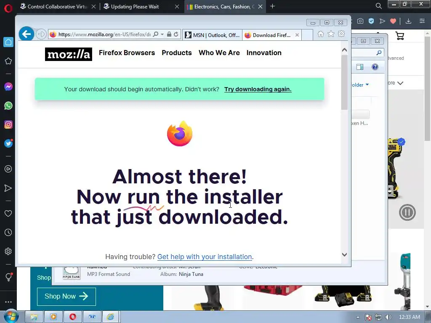Expand the IE address bar dropdown arrow
The width and height of the screenshot is (431, 323).
(x=162, y=34)
